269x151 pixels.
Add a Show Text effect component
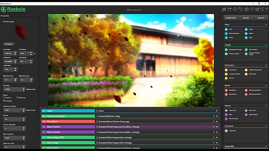click(x=231, y=111)
